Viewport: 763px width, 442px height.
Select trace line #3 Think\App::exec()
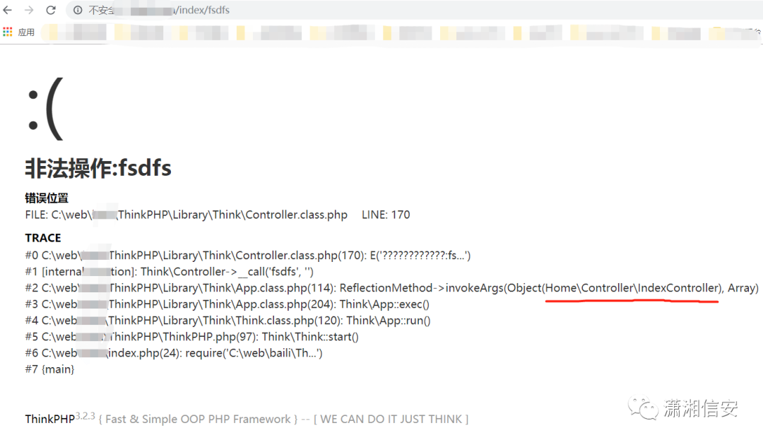pyautogui.click(x=227, y=304)
